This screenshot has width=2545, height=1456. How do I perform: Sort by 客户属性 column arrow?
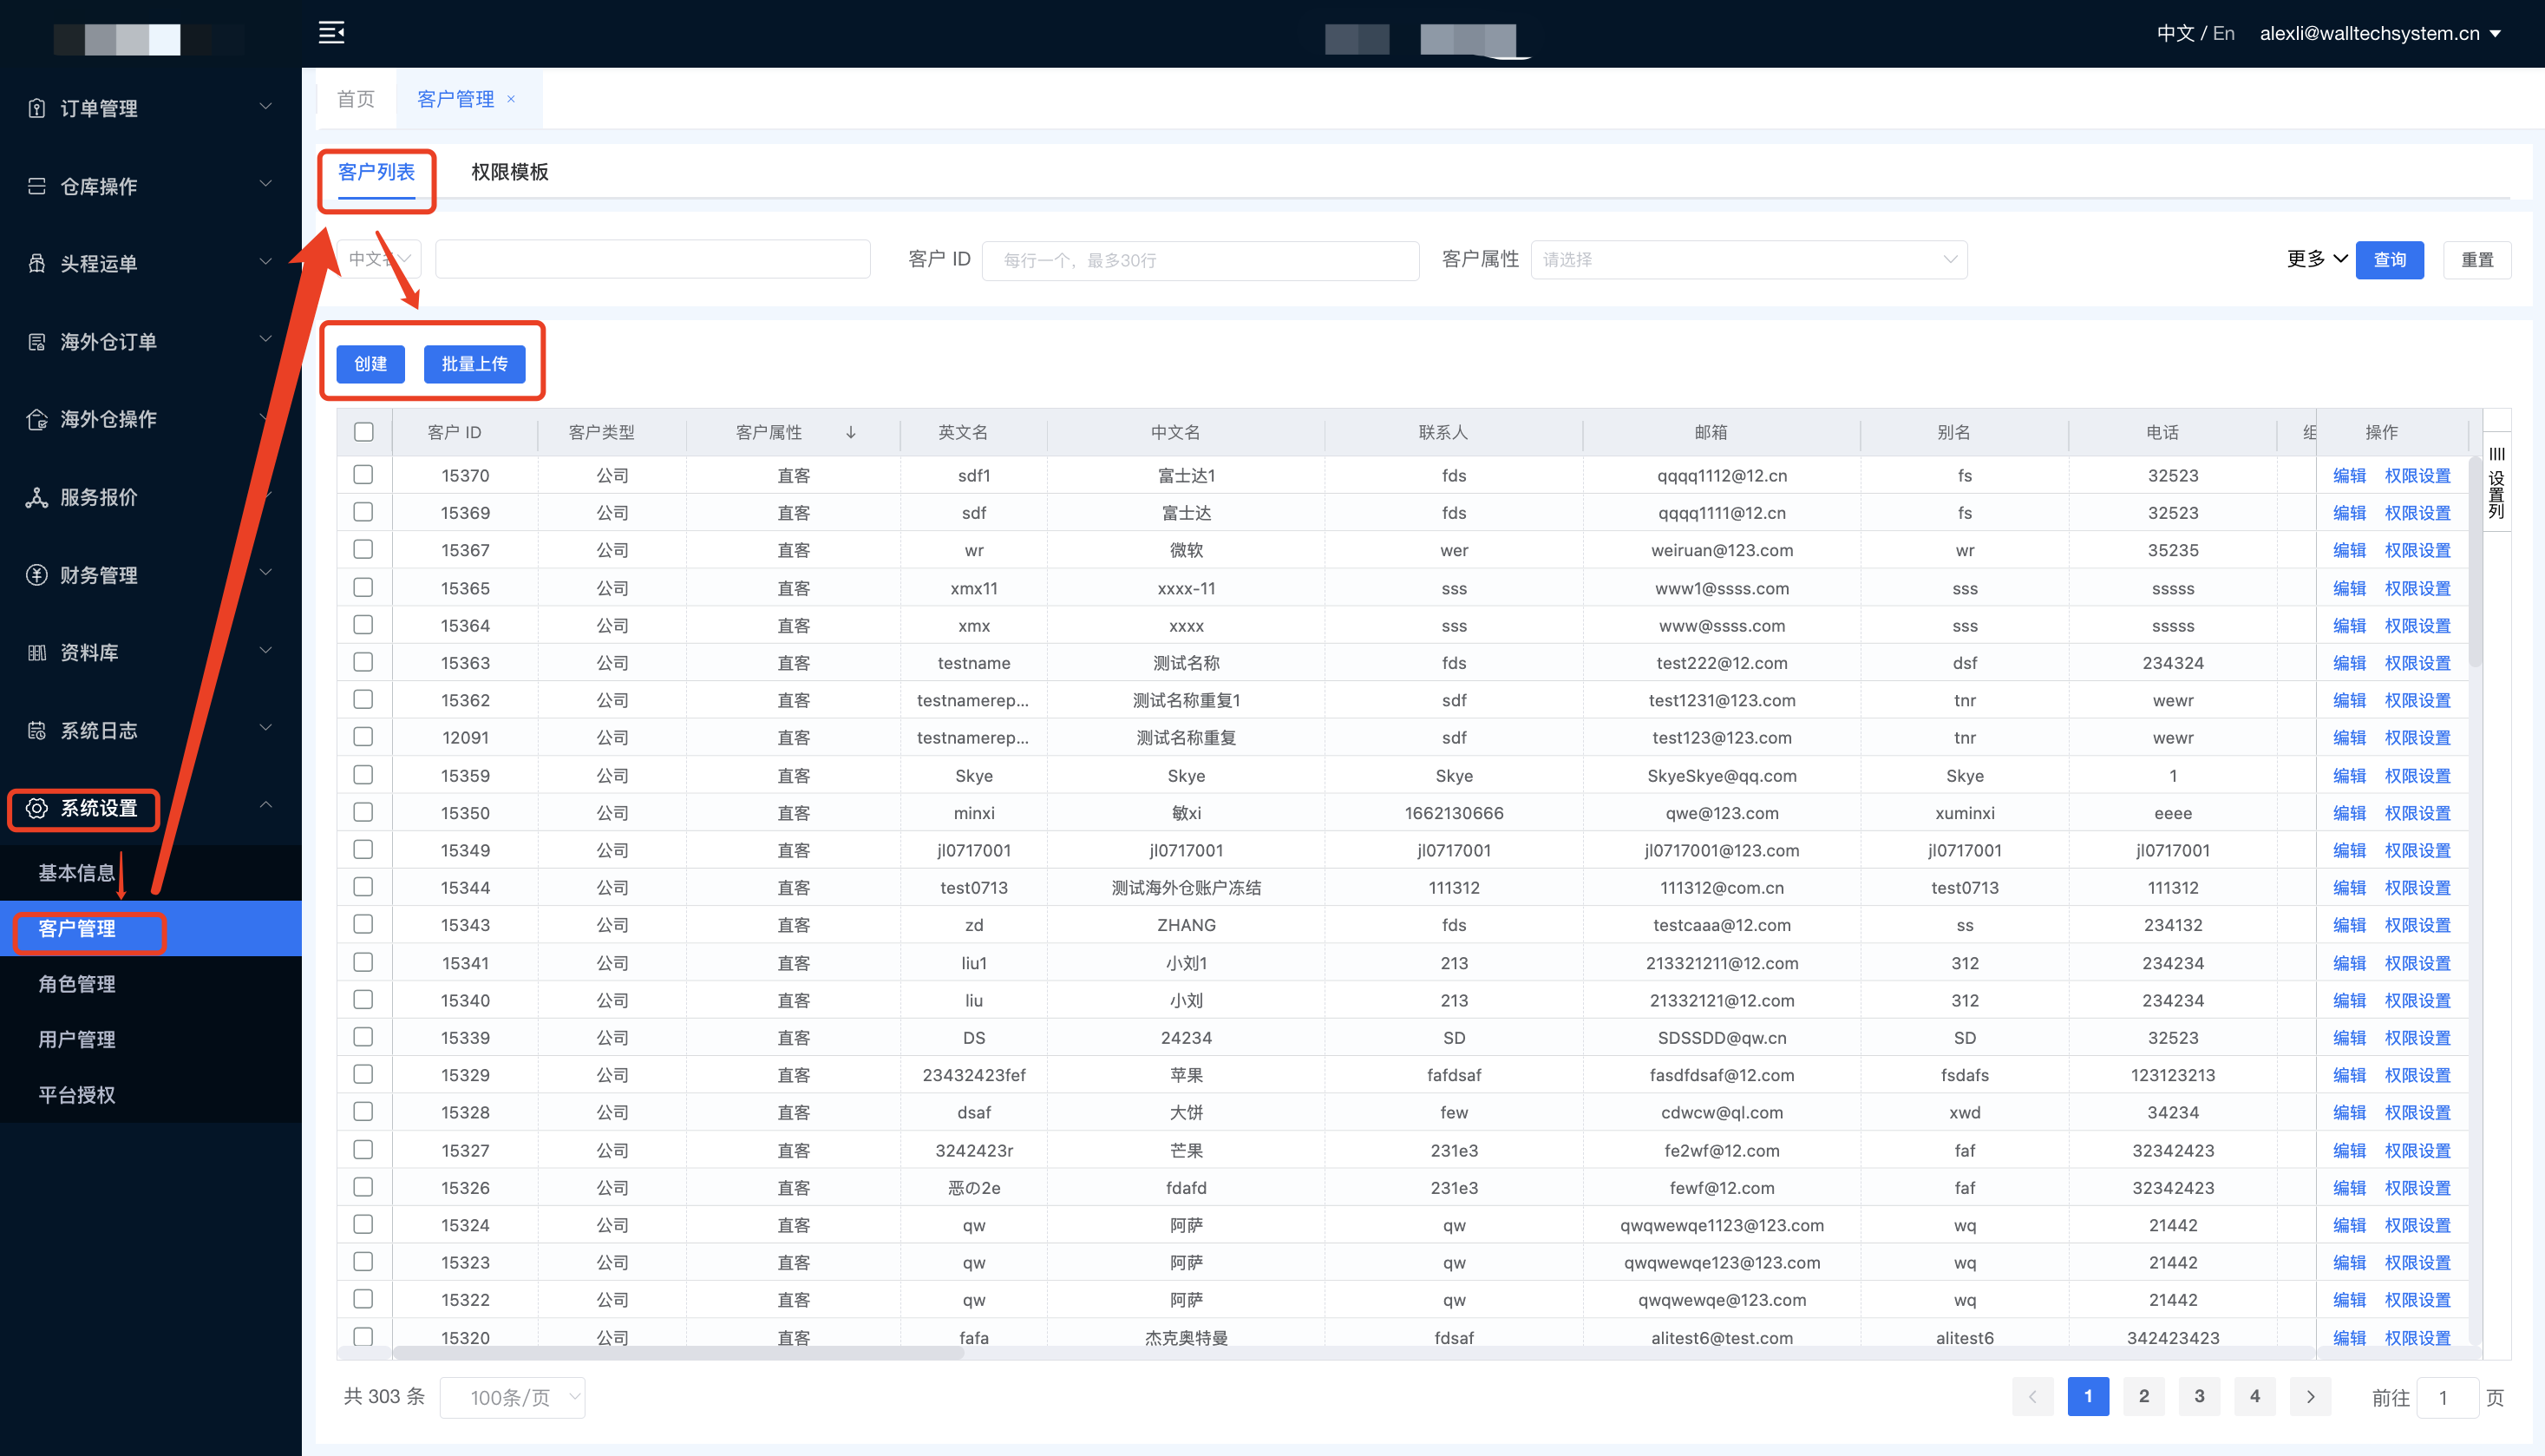pyautogui.click(x=851, y=432)
